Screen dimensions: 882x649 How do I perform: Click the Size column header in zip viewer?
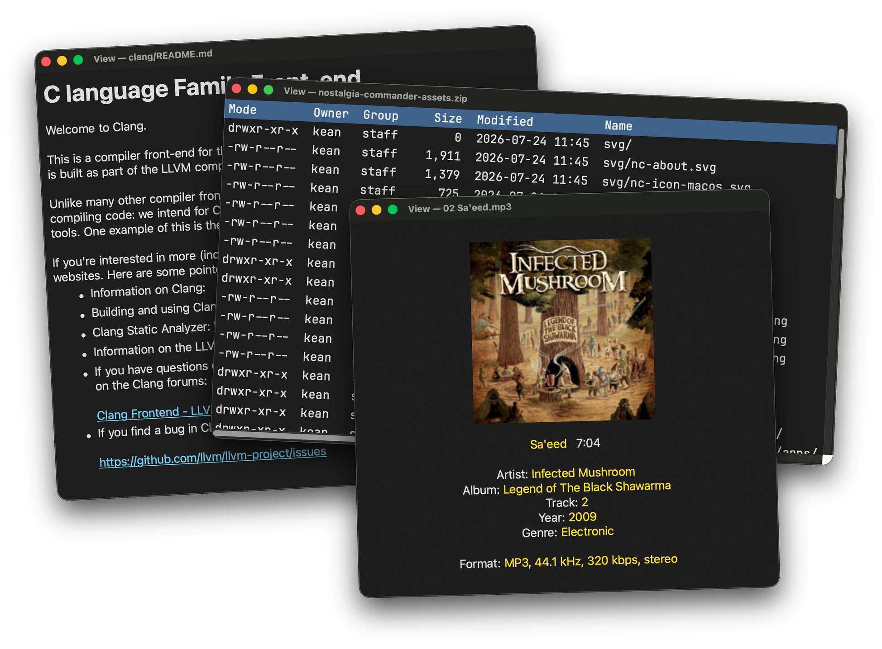tap(448, 118)
